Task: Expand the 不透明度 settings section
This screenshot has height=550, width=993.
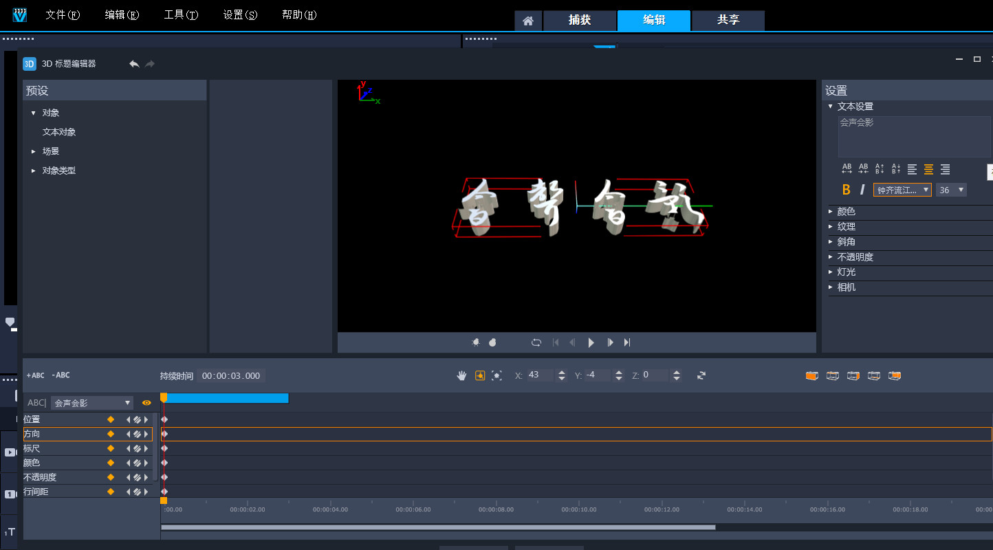Action: point(831,257)
